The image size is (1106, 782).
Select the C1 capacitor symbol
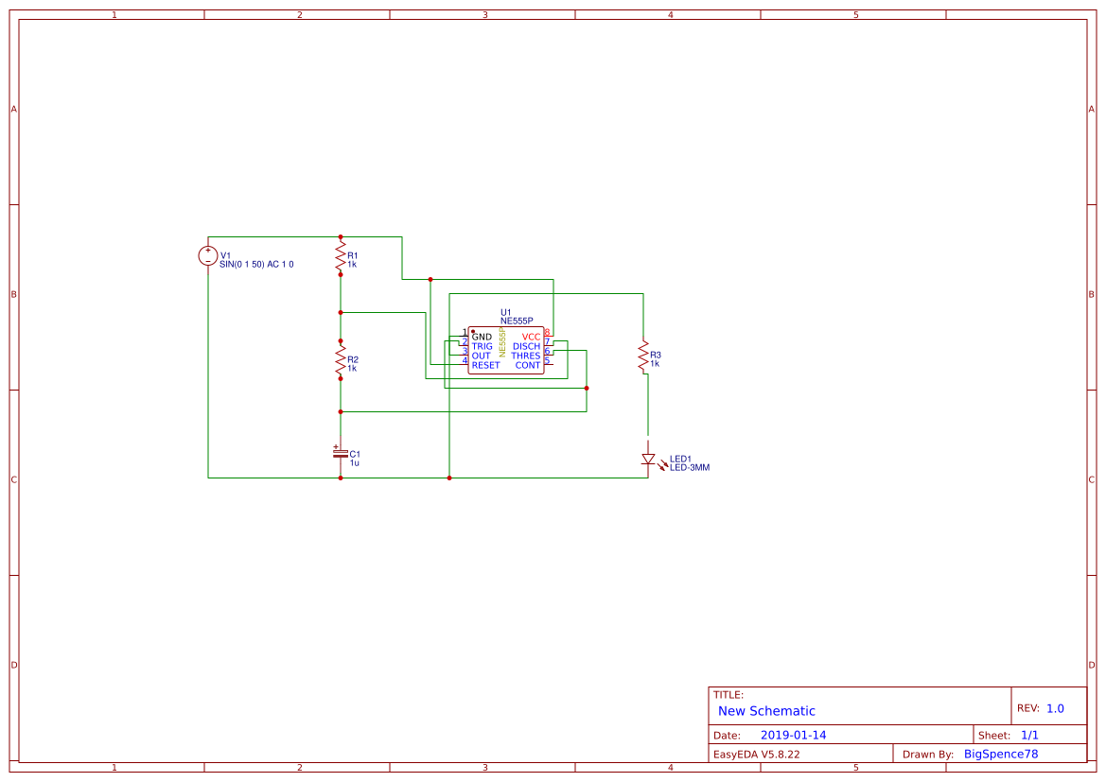(340, 454)
